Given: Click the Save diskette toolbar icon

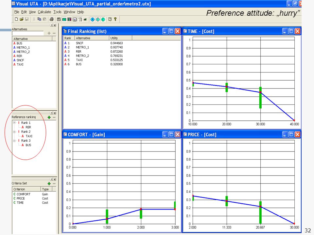Looking at the screenshot, I should [x=27, y=19].
